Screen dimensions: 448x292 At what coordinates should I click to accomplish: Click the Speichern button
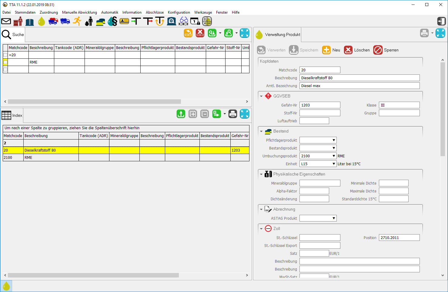click(303, 50)
